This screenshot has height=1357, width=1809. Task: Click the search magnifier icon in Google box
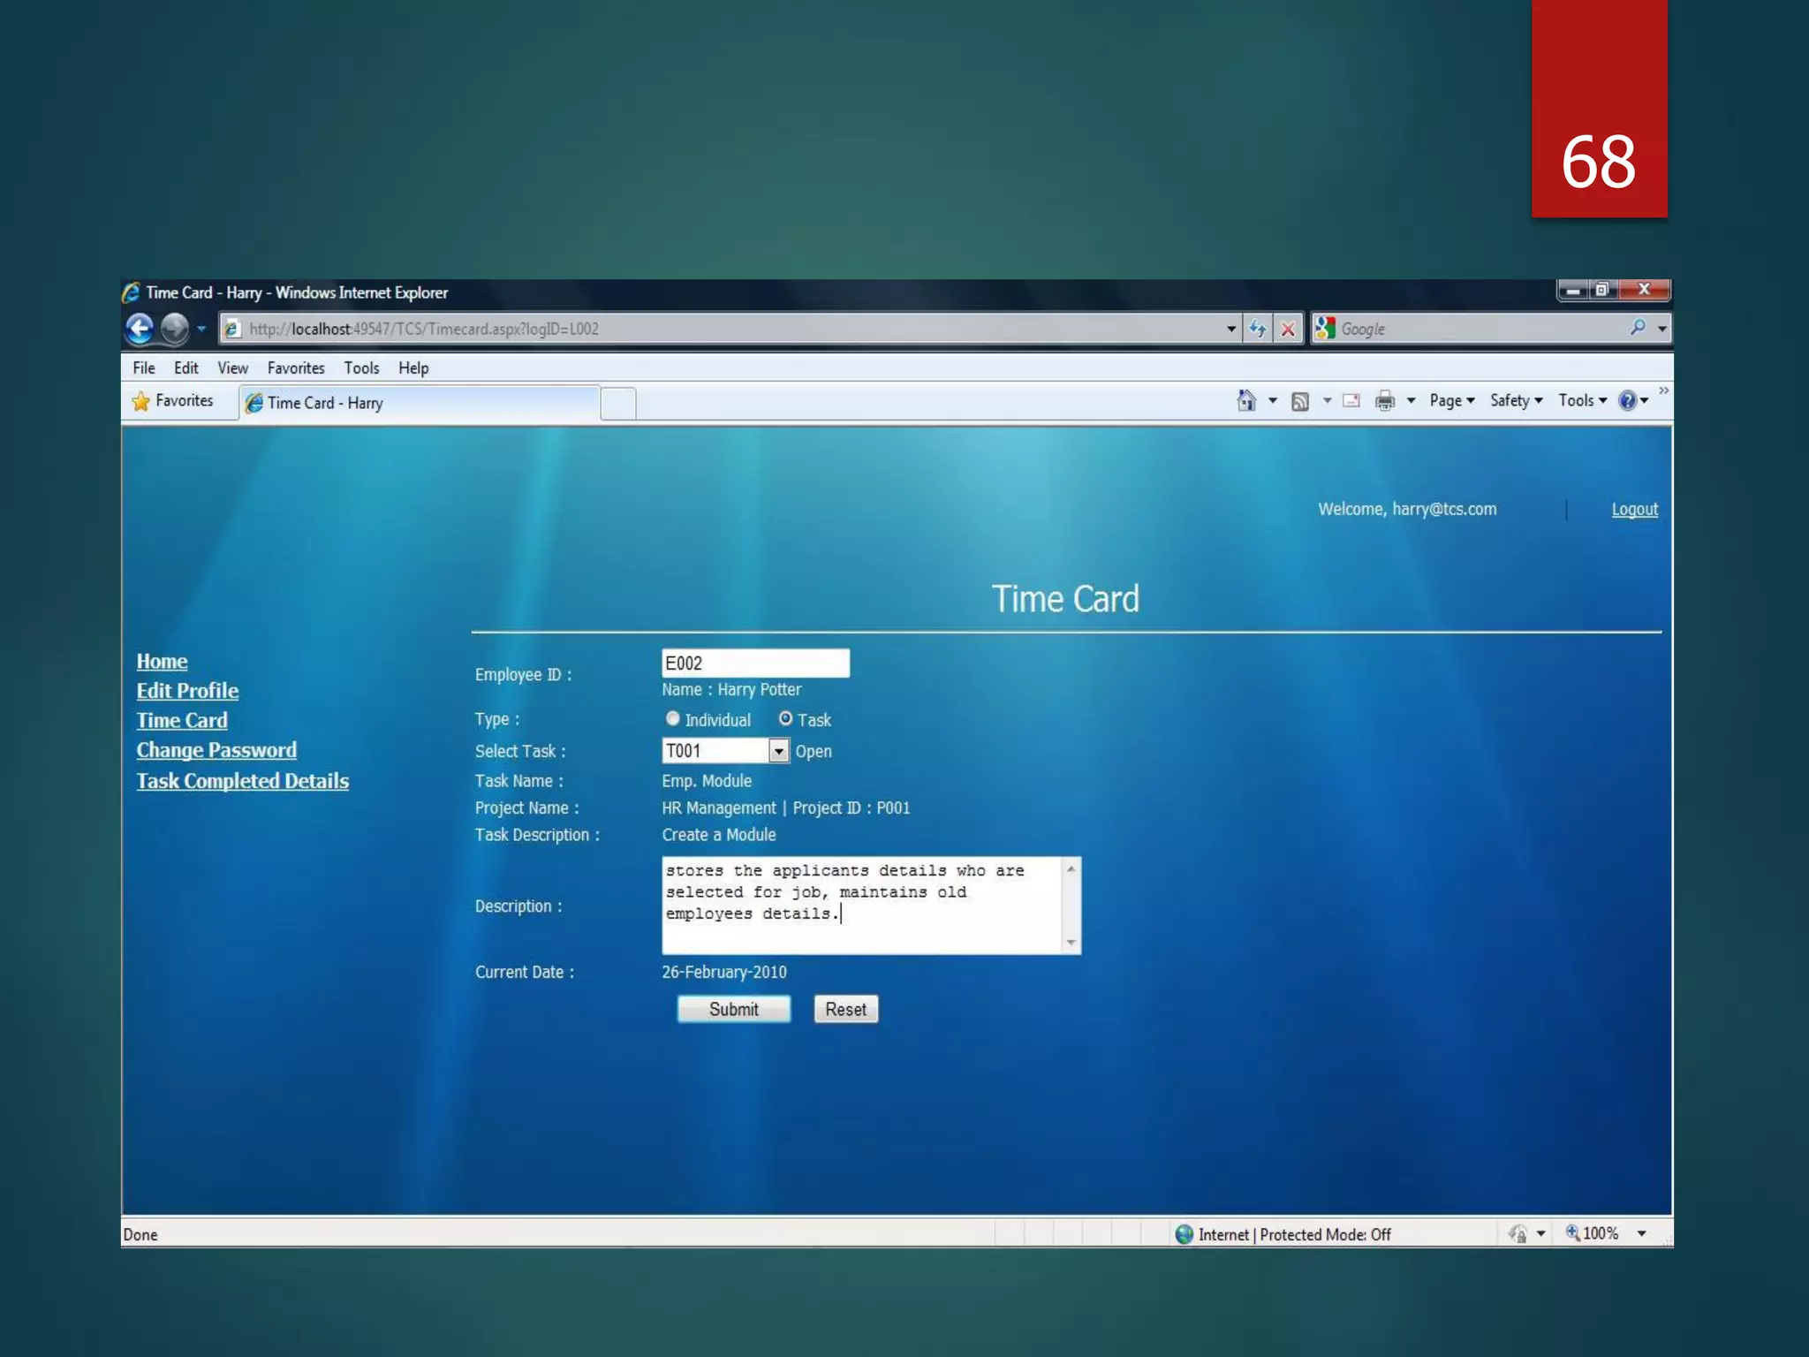coord(1637,328)
